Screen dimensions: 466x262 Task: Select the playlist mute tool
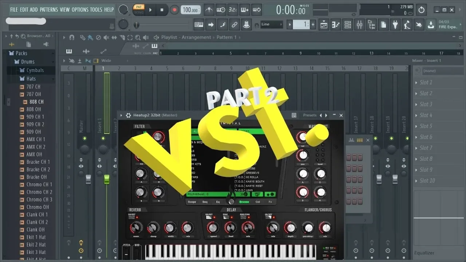point(106,37)
